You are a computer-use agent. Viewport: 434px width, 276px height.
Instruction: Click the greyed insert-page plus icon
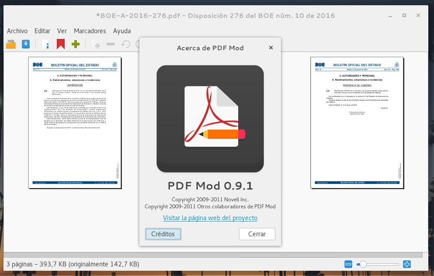pyautogui.click(x=96, y=44)
